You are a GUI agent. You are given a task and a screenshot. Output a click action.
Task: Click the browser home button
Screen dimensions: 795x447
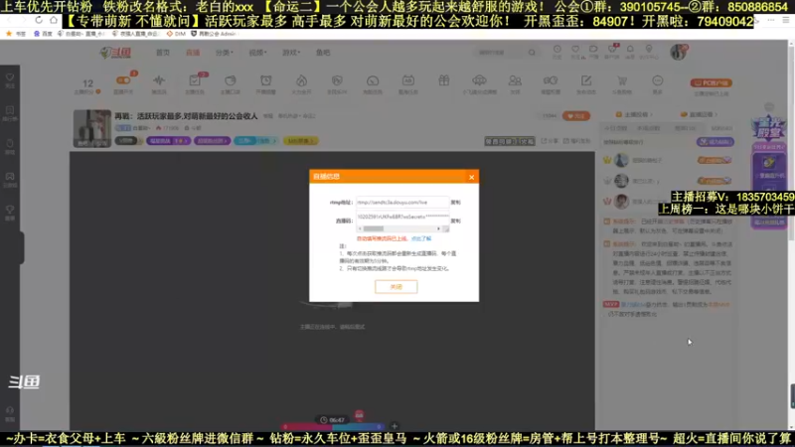click(54, 20)
